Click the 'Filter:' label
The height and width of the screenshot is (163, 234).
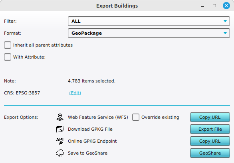pyautogui.click(x=10, y=21)
